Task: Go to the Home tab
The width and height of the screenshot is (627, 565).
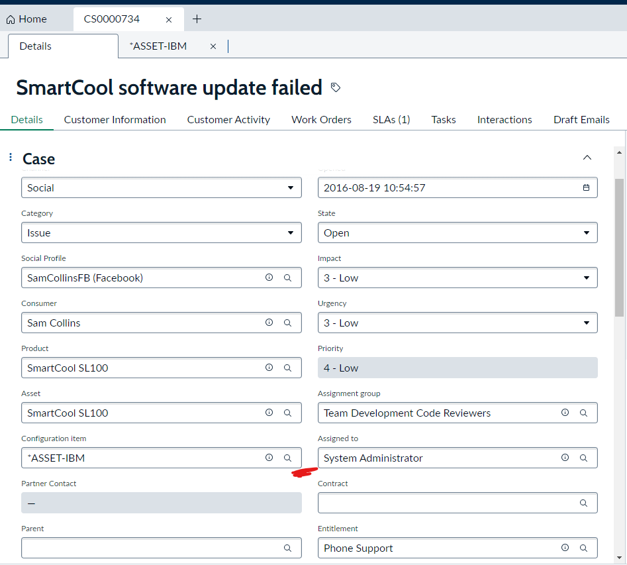Action: coord(26,19)
